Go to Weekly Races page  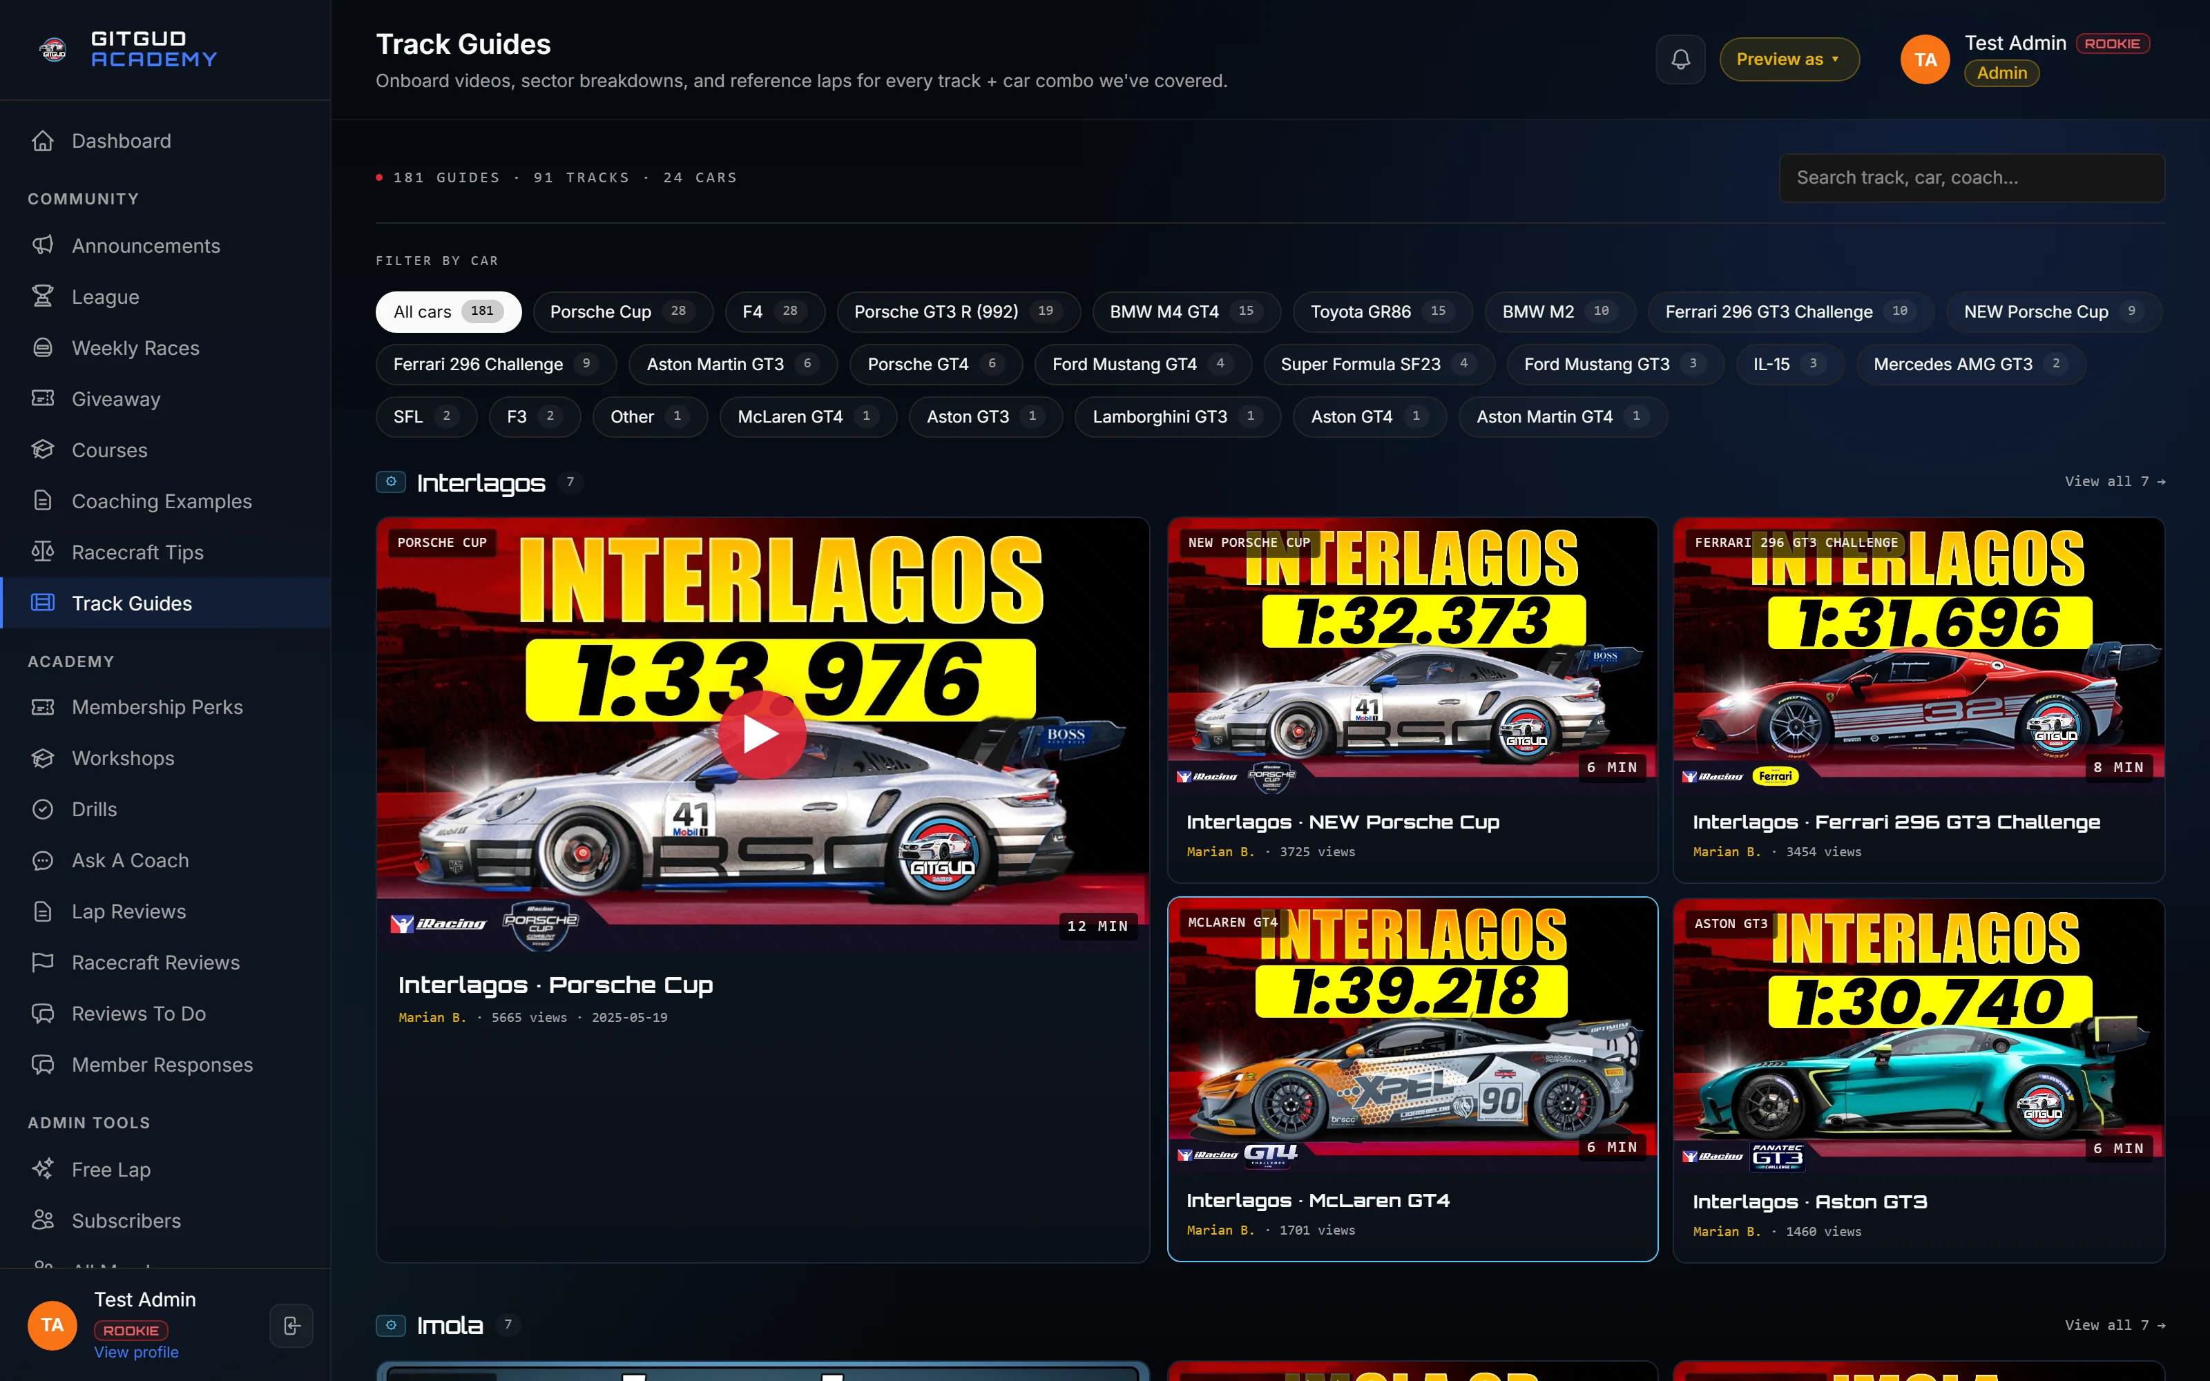click(x=165, y=347)
